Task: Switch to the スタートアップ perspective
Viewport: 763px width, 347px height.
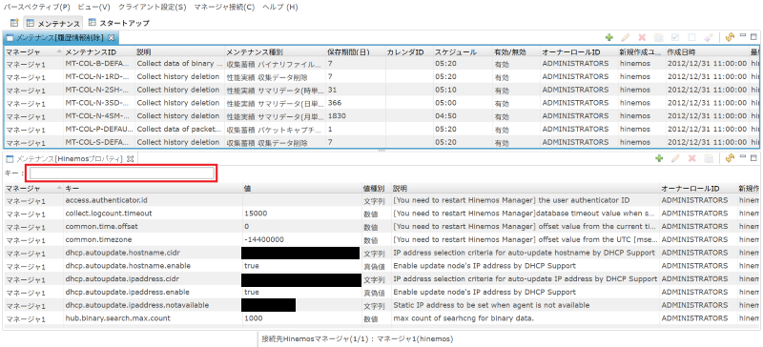Action: (x=118, y=22)
